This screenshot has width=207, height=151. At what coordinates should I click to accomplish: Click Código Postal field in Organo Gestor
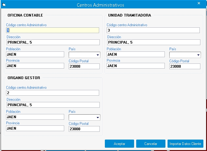(x=84, y=129)
